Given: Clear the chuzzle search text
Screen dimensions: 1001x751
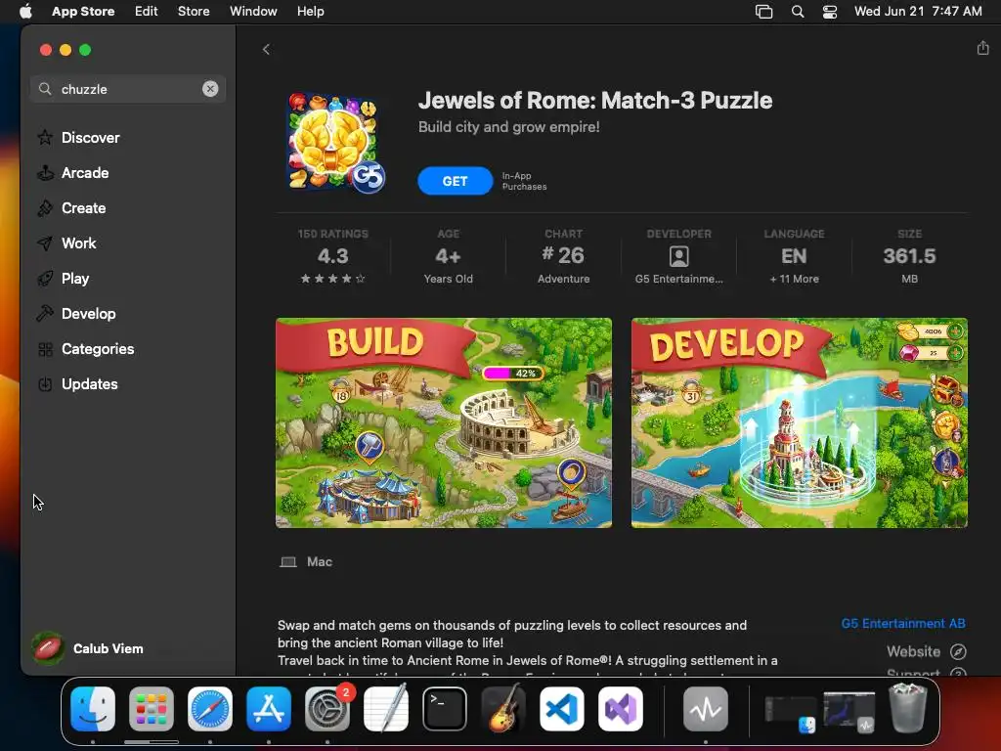Looking at the screenshot, I should point(210,89).
